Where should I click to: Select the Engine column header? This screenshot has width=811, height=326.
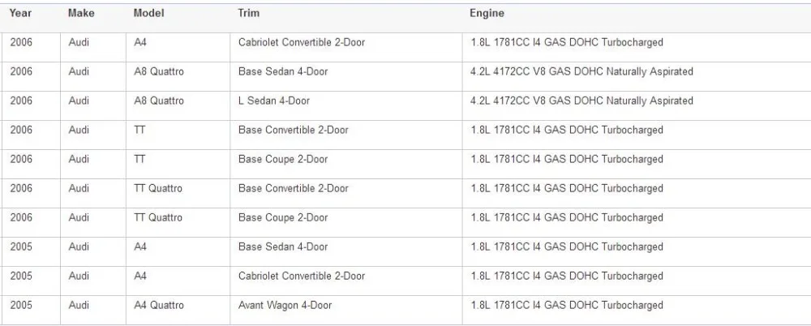pos(487,14)
